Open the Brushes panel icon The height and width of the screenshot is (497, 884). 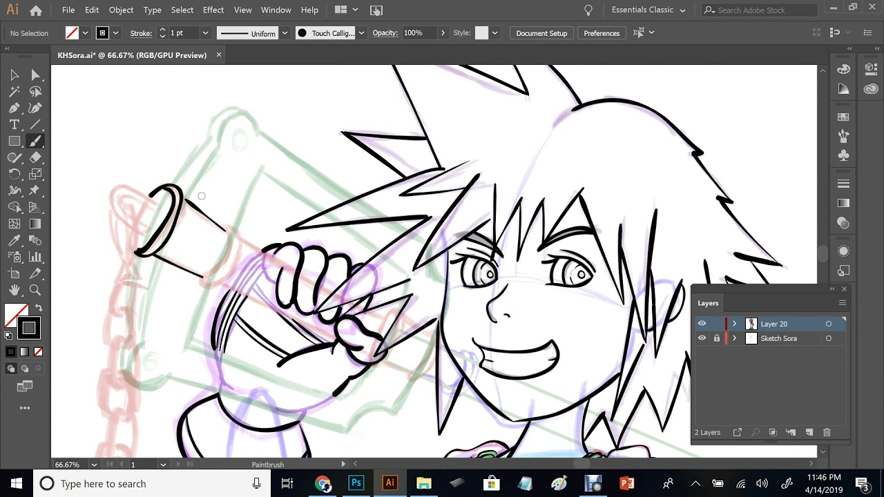(843, 136)
